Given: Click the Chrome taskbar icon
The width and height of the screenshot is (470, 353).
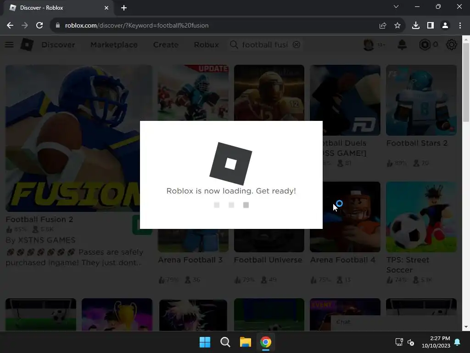Looking at the screenshot, I should pos(266,342).
